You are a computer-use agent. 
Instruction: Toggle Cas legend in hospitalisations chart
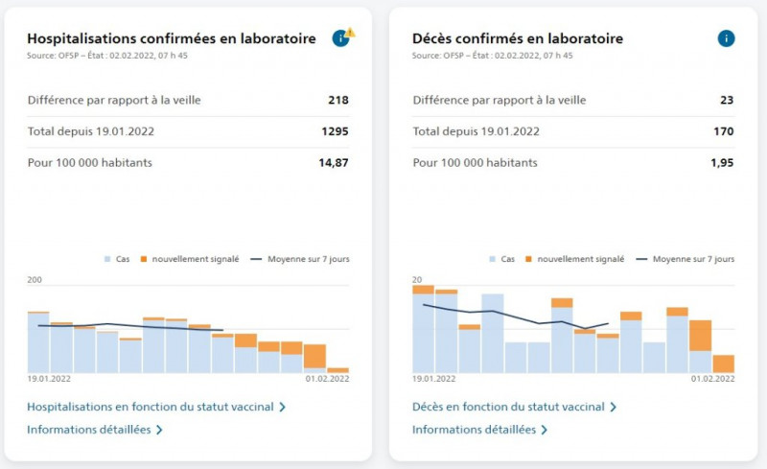tap(117, 259)
